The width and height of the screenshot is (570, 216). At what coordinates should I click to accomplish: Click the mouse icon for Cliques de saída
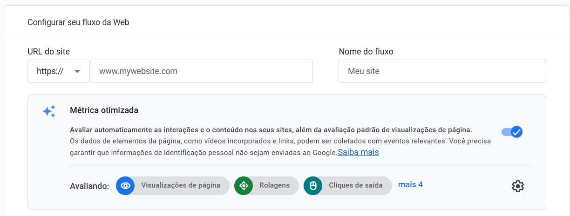[313, 185]
